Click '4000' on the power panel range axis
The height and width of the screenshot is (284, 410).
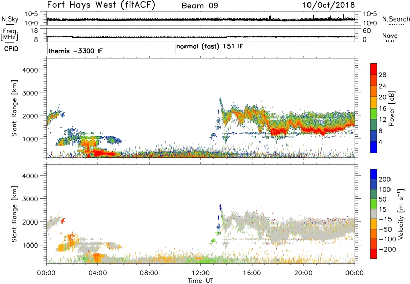pyautogui.click(x=30, y=70)
